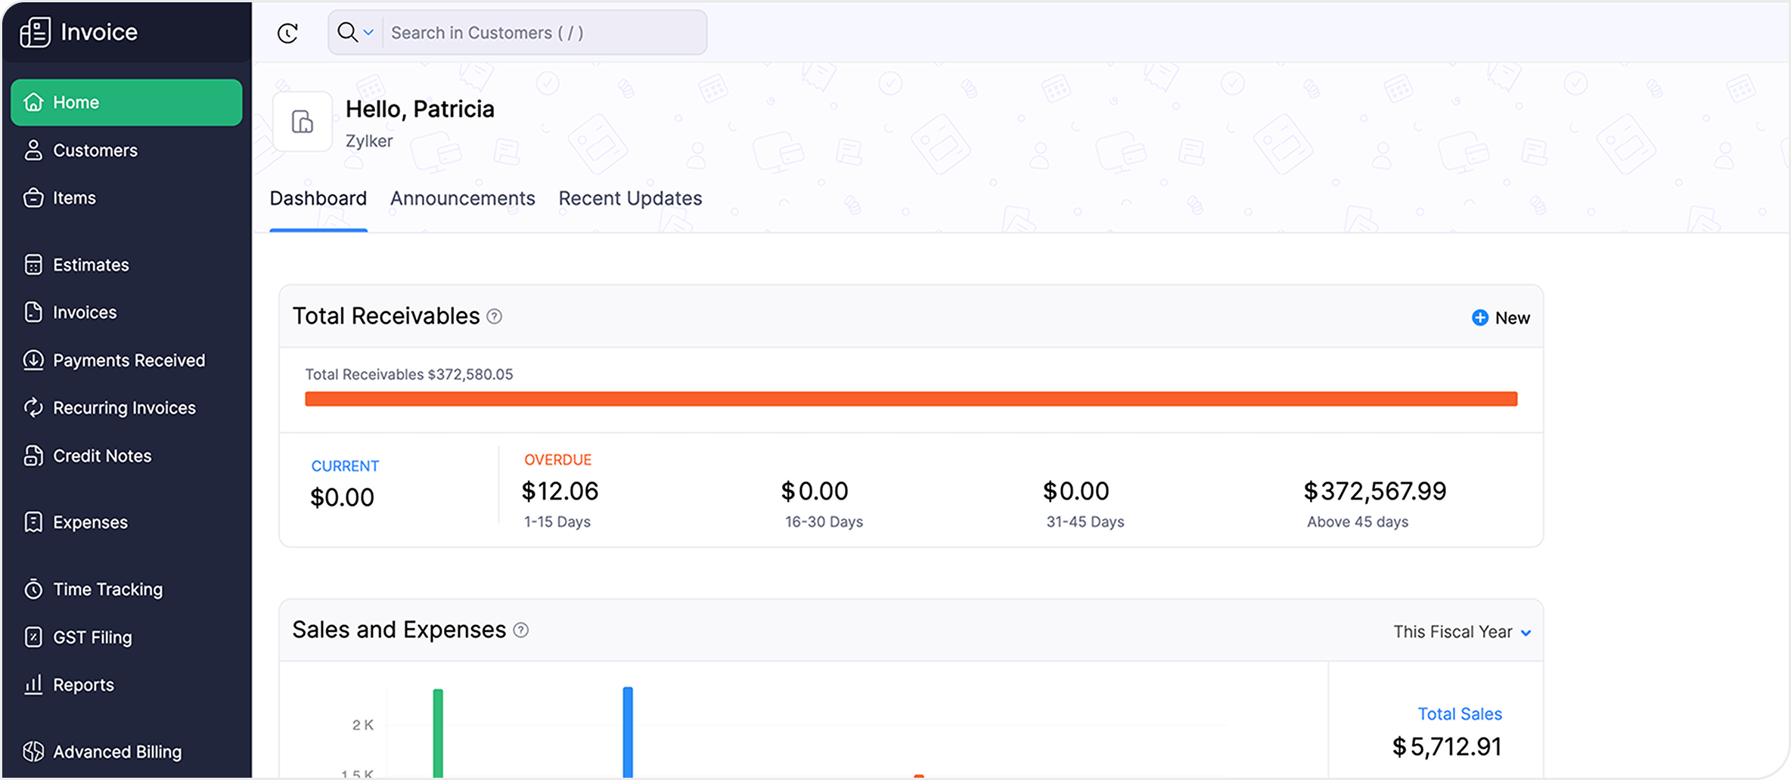
Task: Click the Total Receivables heading title
Action: (x=386, y=316)
